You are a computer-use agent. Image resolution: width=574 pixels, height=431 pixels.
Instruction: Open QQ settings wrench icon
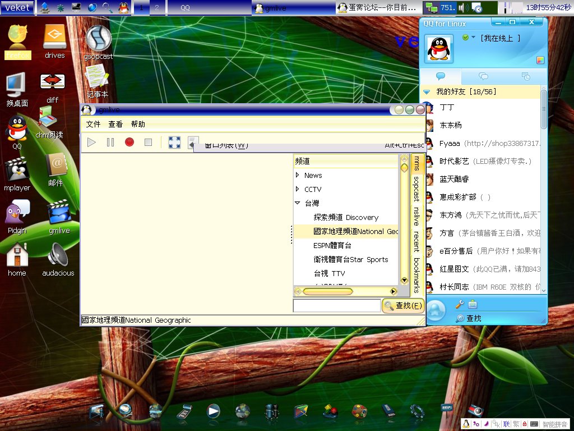tap(460, 304)
